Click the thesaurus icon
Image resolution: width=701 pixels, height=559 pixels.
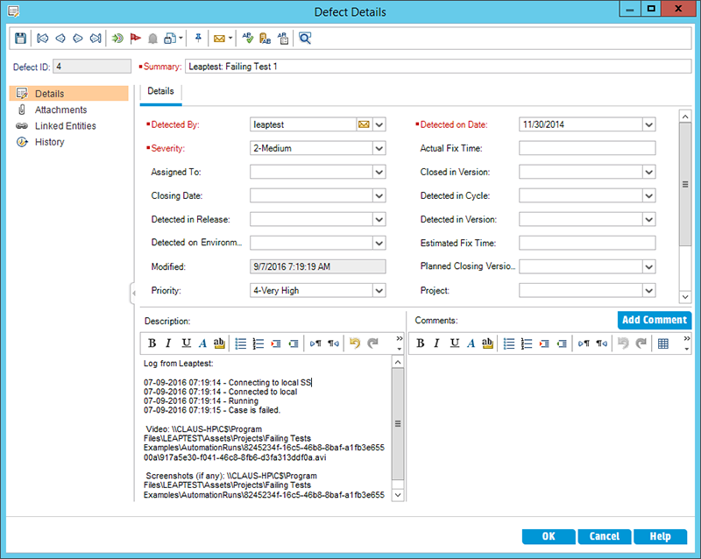click(266, 39)
